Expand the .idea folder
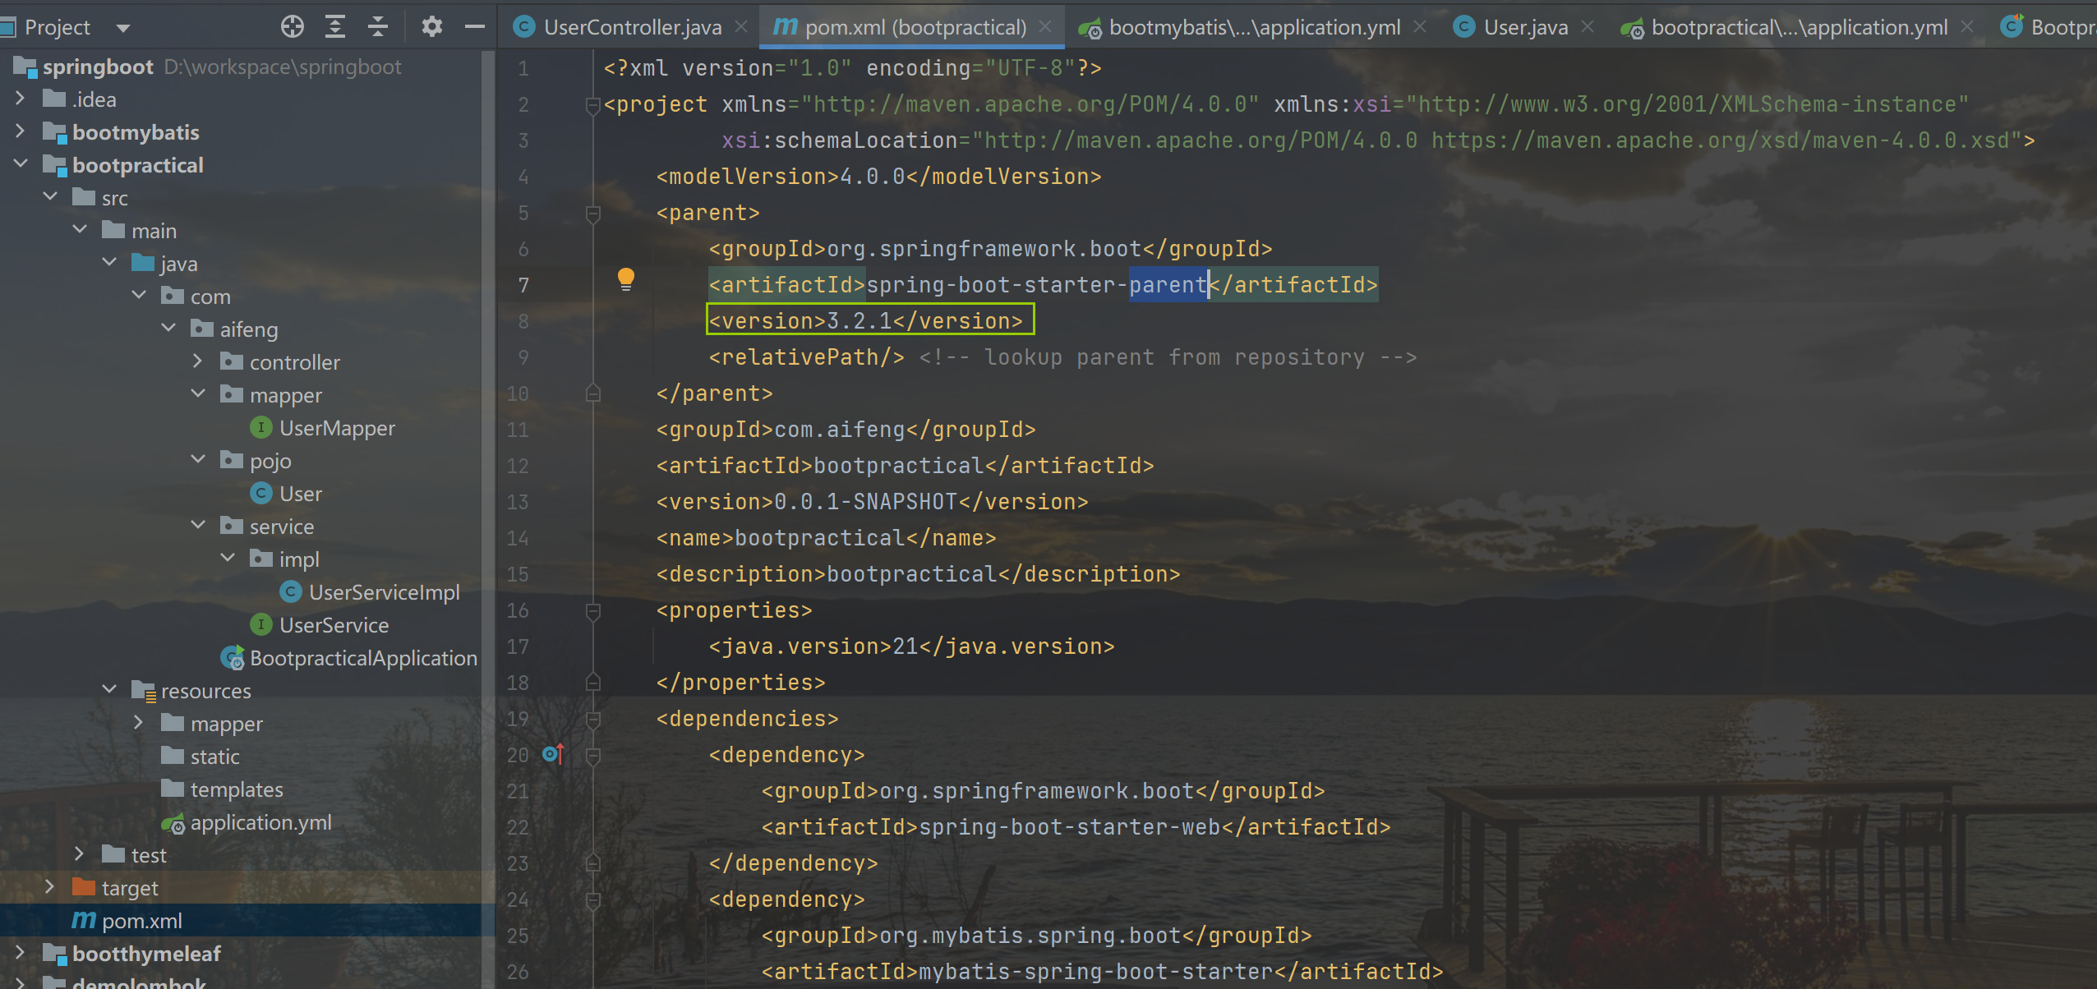Image resolution: width=2097 pixels, height=989 pixels. pyautogui.click(x=21, y=99)
